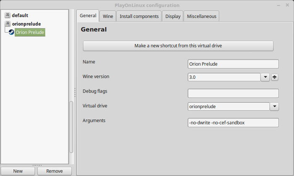Screen dimensions: 294x176
Task: Click the empty Debug flags field
Action: [233, 93]
